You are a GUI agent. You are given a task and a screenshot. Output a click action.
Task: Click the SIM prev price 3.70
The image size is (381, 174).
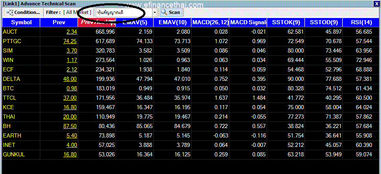72,51
